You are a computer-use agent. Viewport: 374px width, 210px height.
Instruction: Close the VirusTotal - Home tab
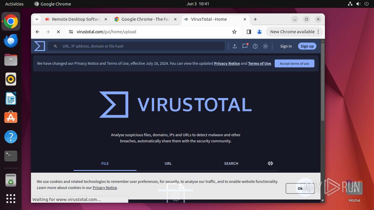coord(245,19)
